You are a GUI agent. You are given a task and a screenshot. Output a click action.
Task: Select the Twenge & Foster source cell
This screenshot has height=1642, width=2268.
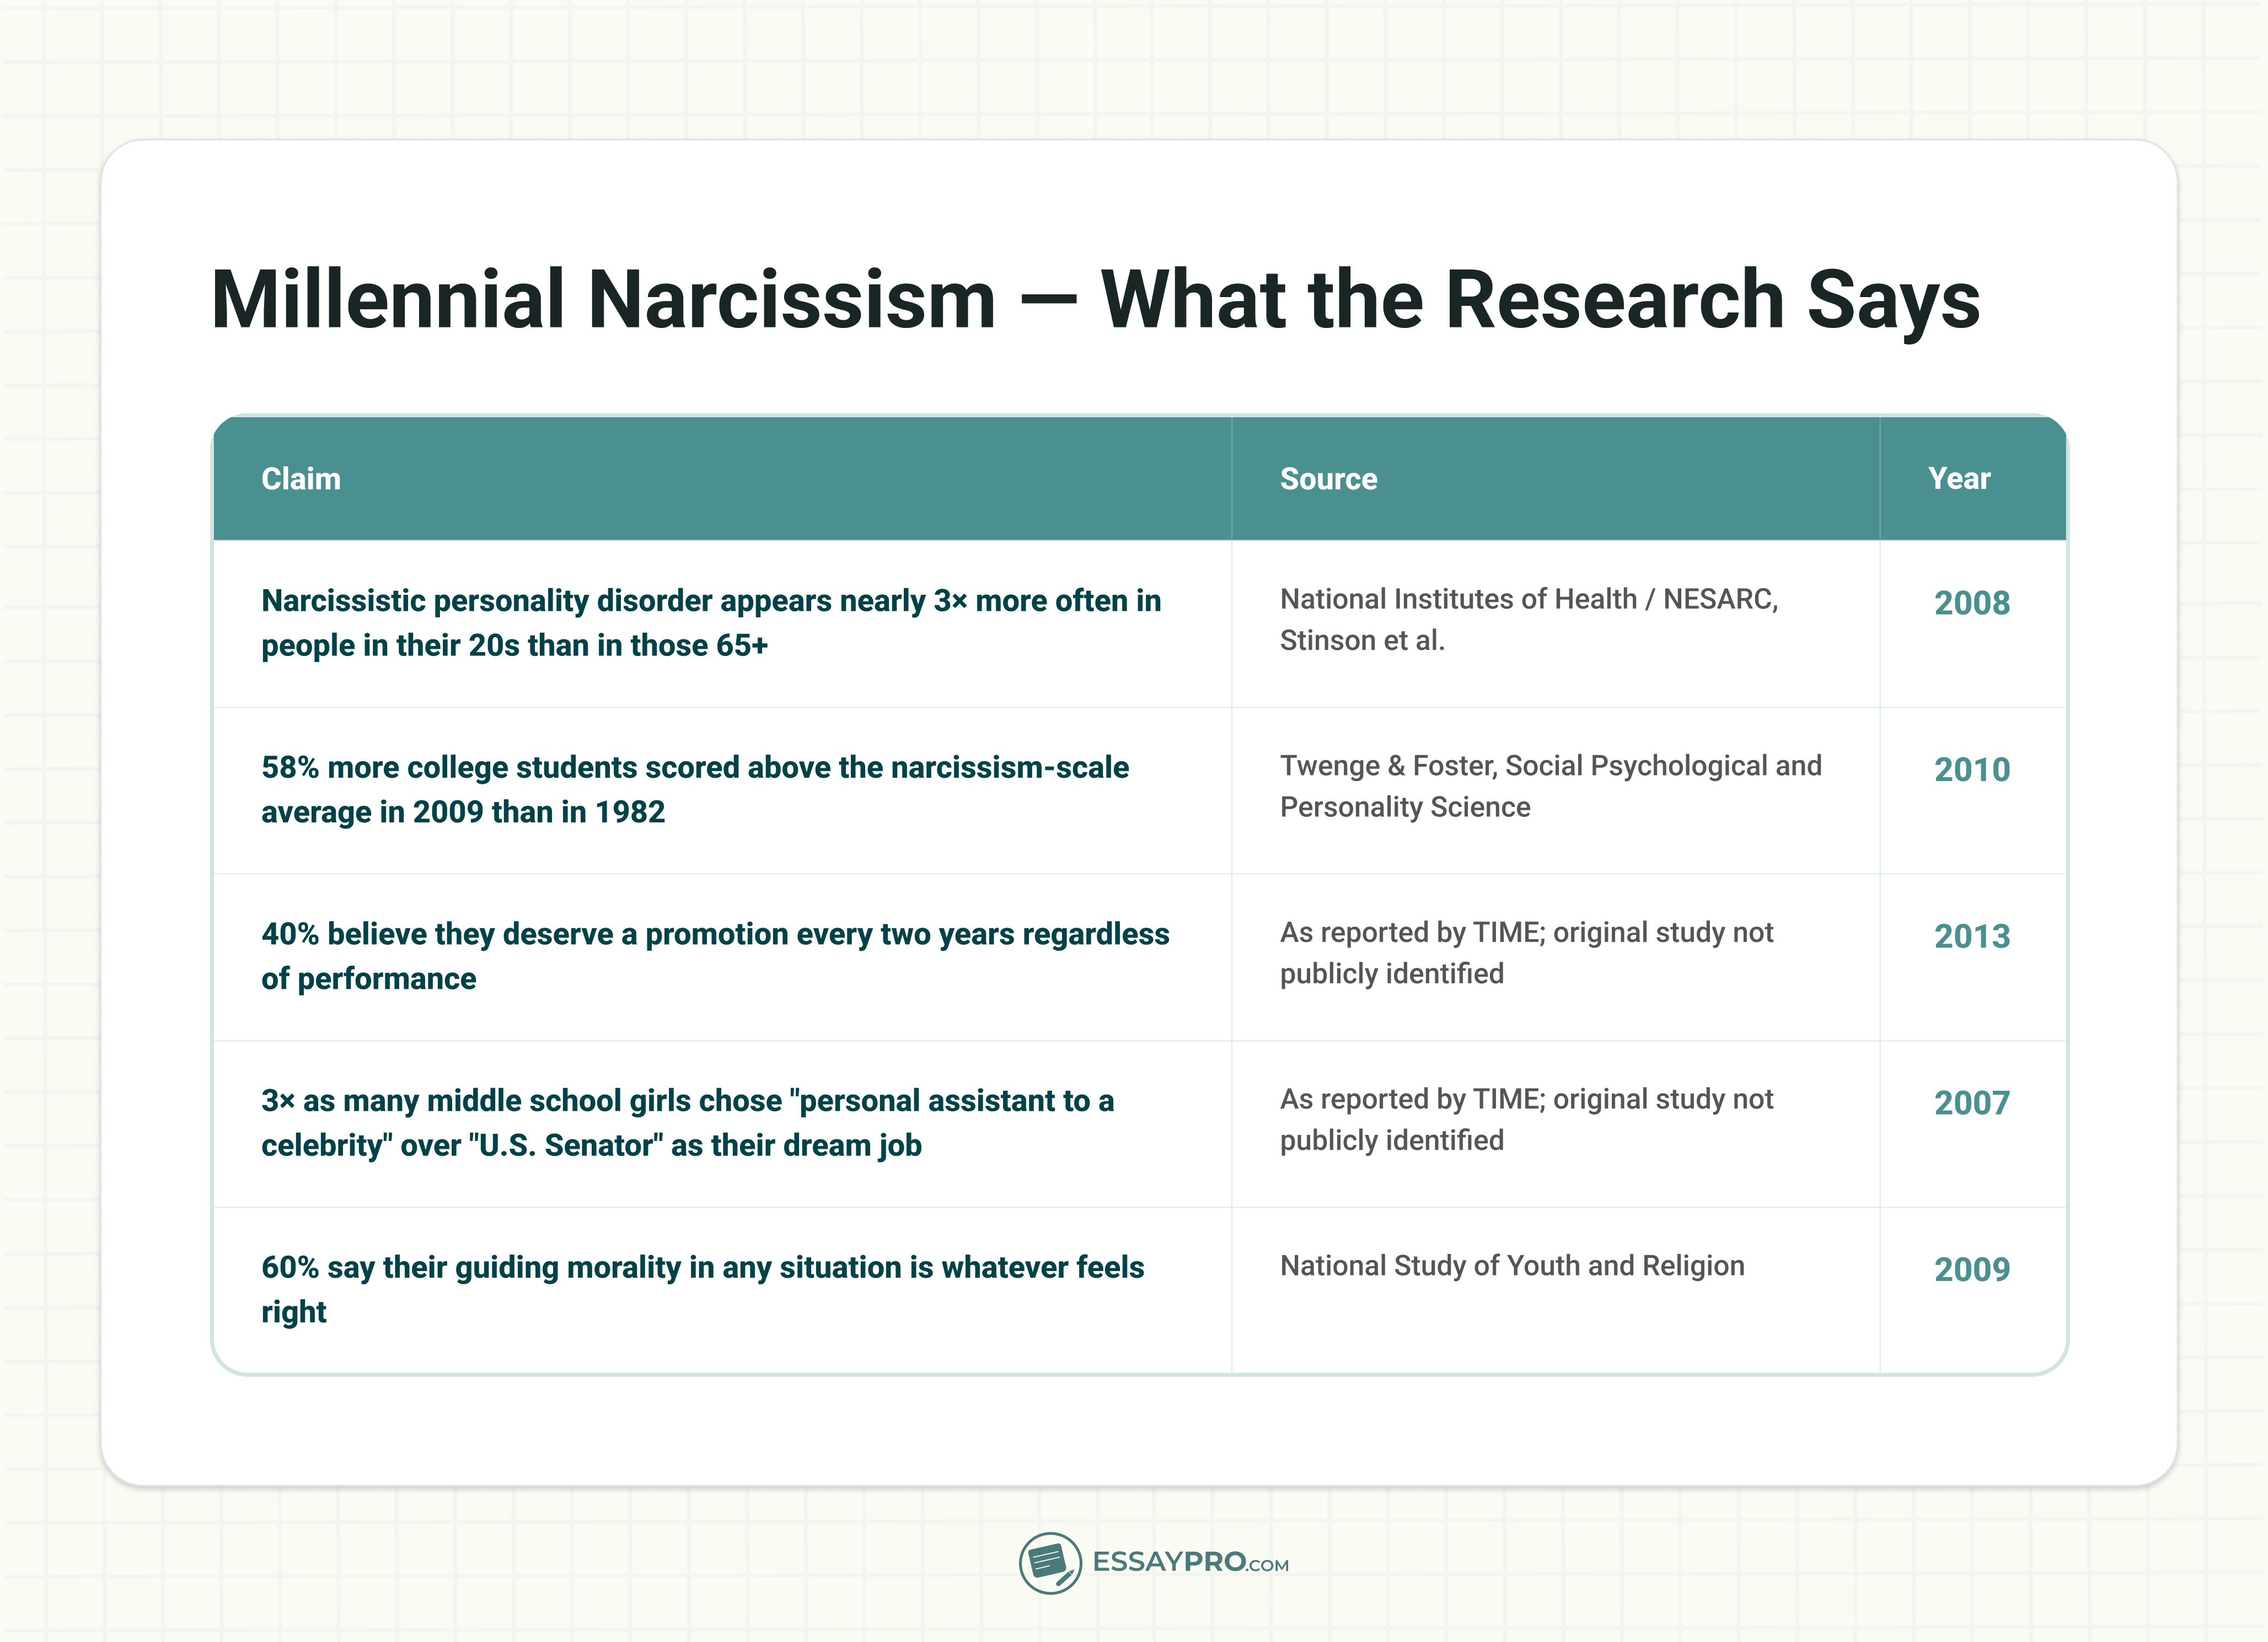[x=1551, y=787]
